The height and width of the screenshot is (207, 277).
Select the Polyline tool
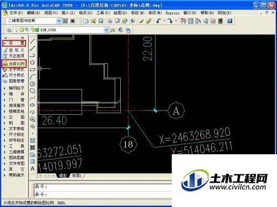(x=33, y=55)
